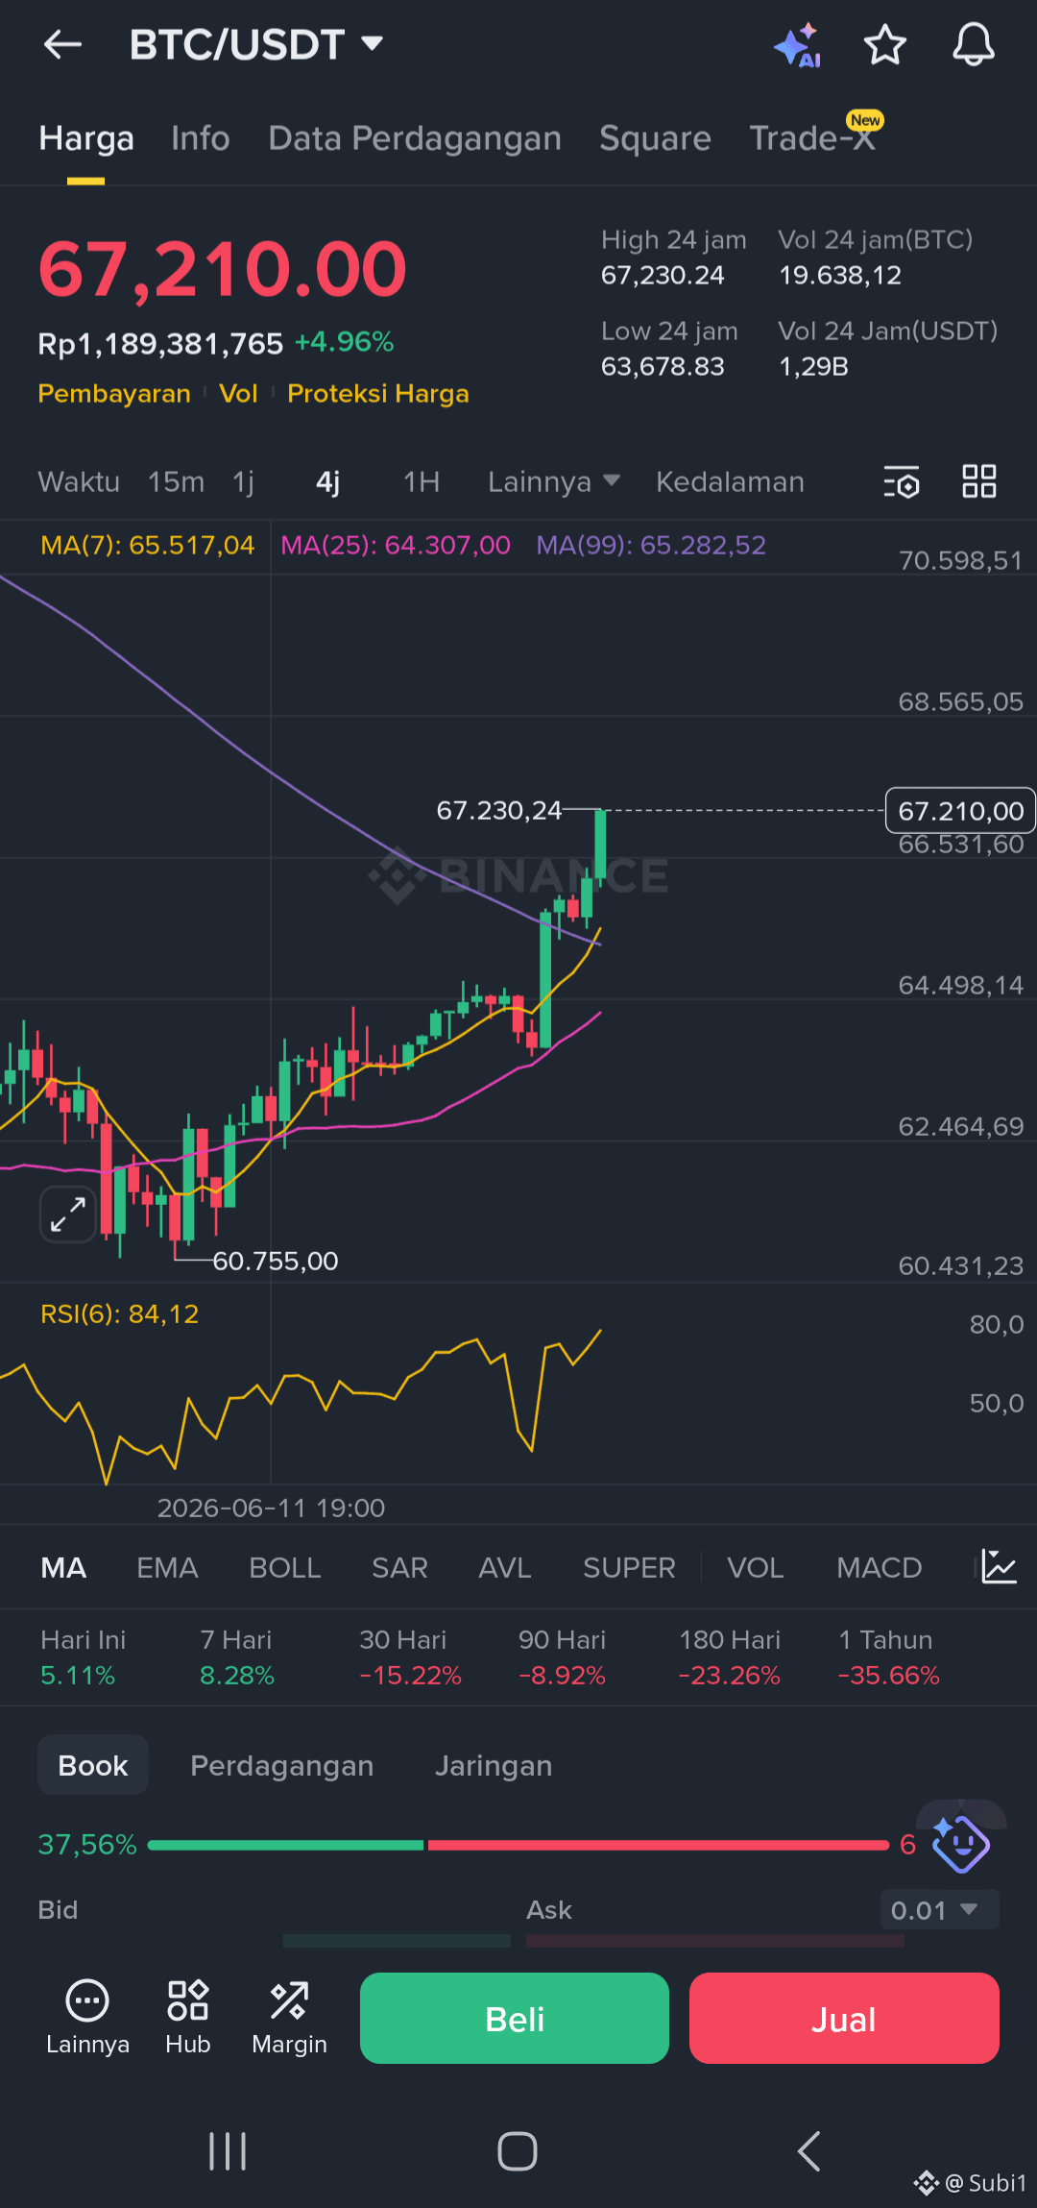1037x2208 pixels.
Task: Open the Square tab
Action: [656, 138]
